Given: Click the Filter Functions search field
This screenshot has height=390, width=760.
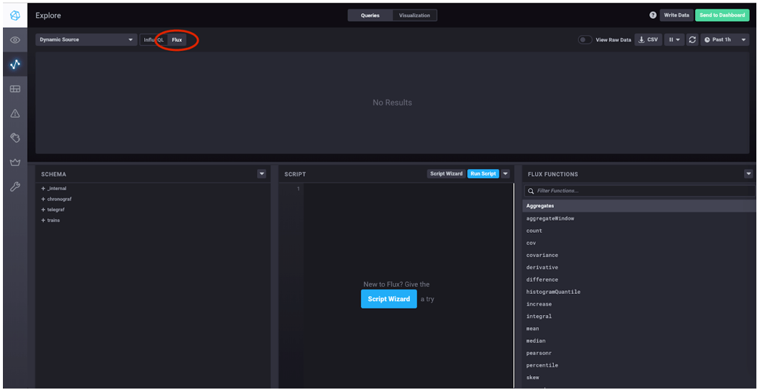Looking at the screenshot, I should tap(641, 191).
